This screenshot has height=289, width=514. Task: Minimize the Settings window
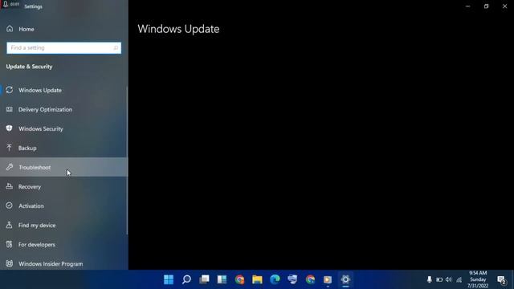[x=467, y=6]
